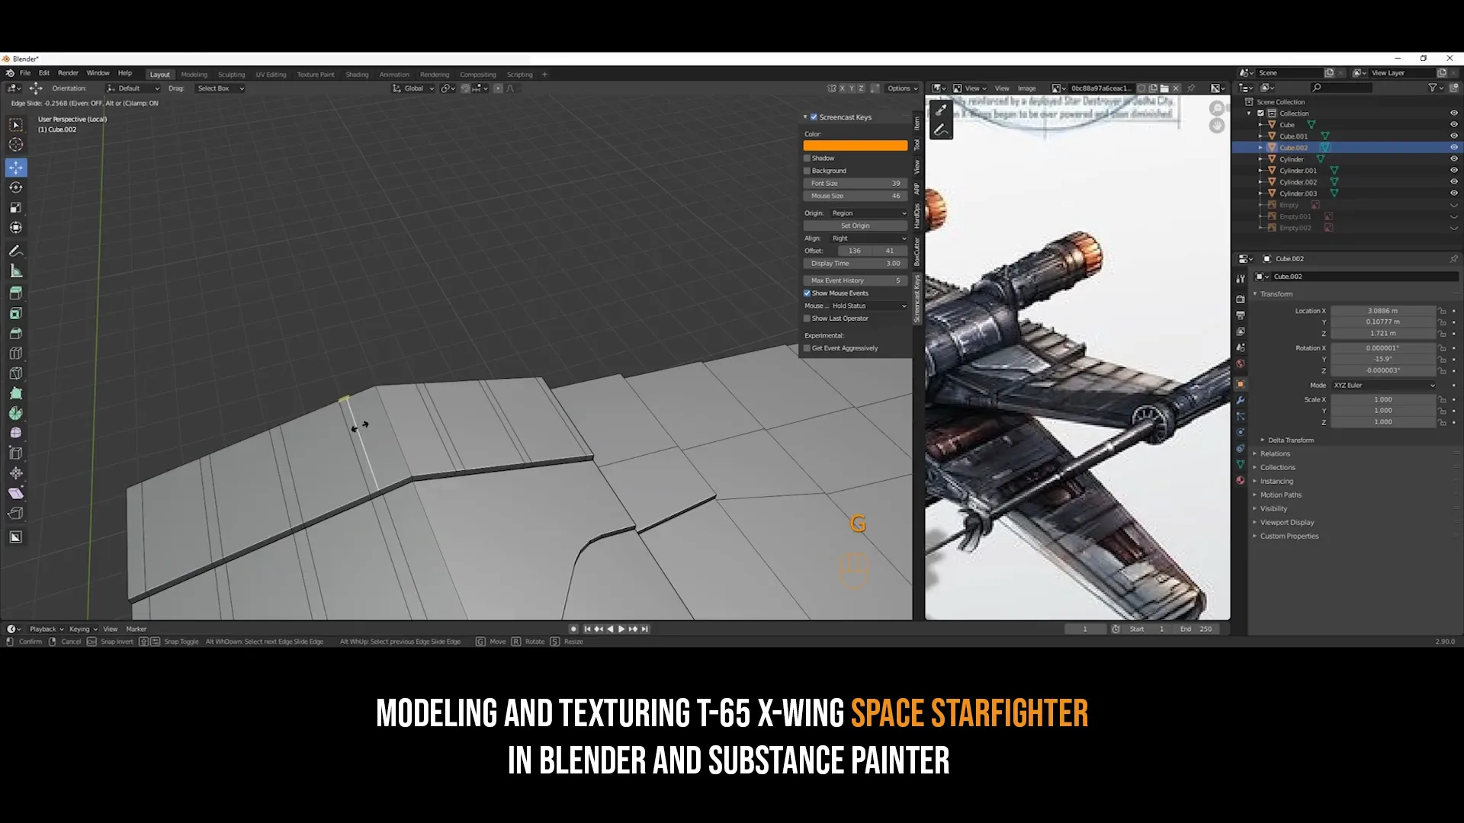Open the Global transform orientation dropdown
The image size is (1464, 823).
(x=413, y=88)
